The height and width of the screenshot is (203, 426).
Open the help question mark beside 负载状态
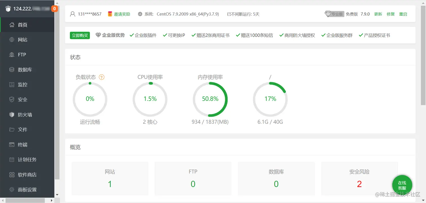pyautogui.click(x=102, y=77)
